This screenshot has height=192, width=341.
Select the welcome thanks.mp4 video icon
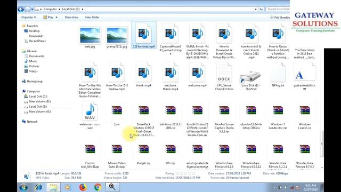[x=170, y=73]
